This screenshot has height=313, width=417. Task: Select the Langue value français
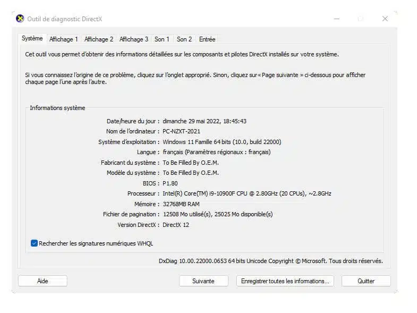(217, 152)
